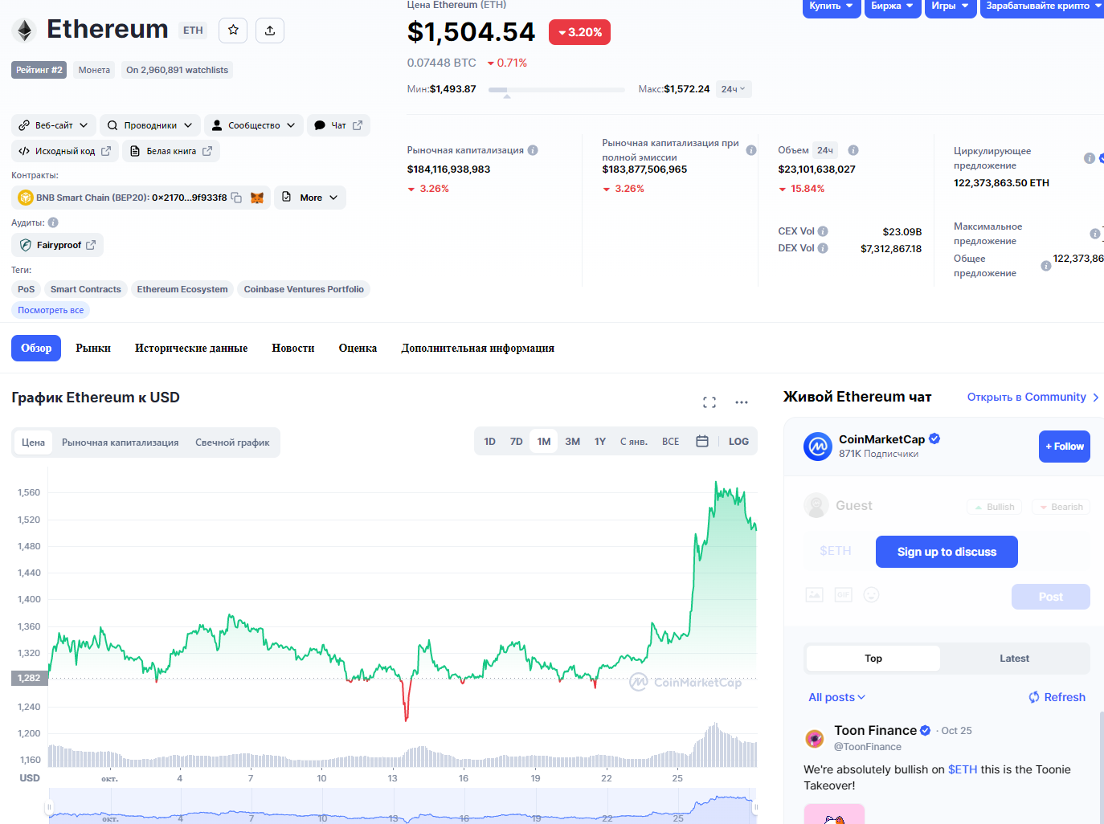Image resolution: width=1104 pixels, height=824 pixels.
Task: Open fullscreen chart view icon
Action: click(709, 402)
